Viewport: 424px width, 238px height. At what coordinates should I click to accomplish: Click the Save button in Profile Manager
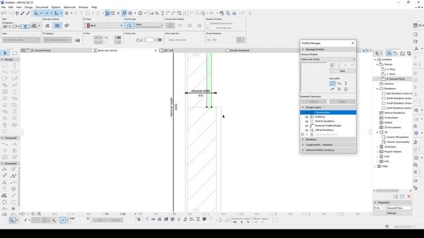pyautogui.click(x=343, y=71)
